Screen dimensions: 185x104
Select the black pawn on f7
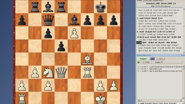tap(87, 20)
